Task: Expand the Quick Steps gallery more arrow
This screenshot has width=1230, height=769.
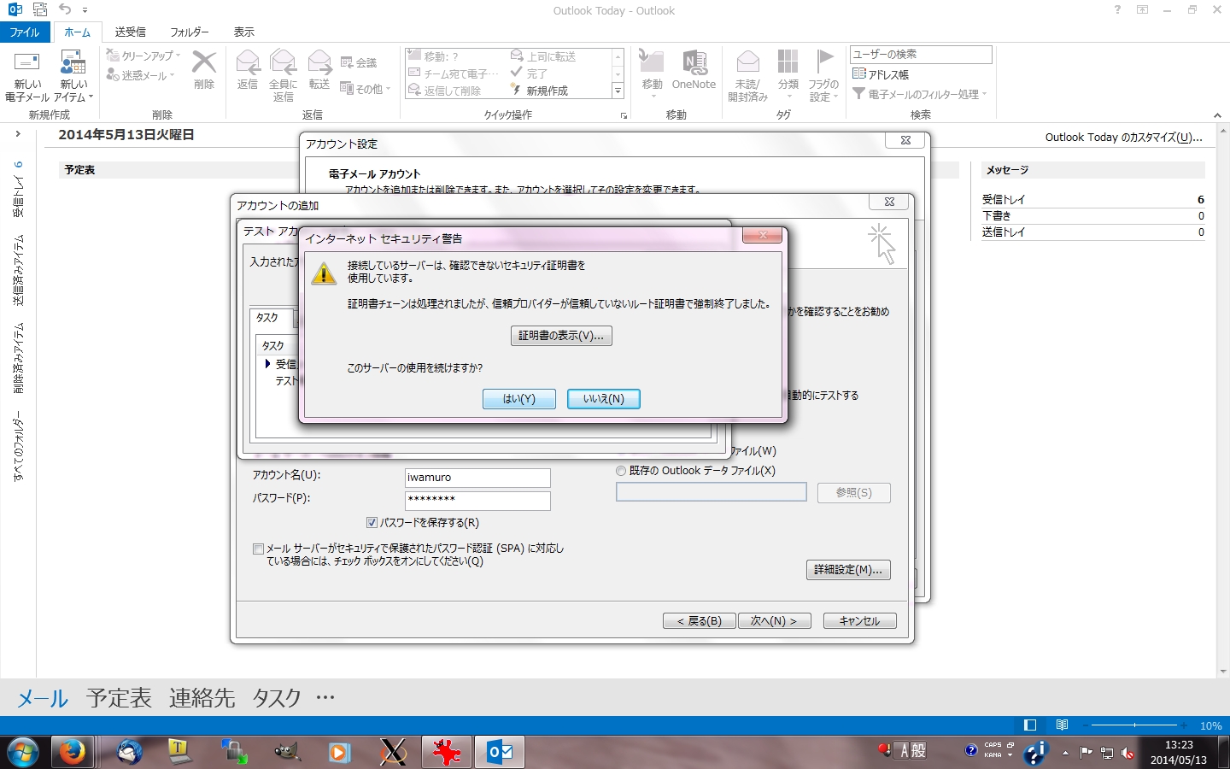Action: pyautogui.click(x=618, y=91)
